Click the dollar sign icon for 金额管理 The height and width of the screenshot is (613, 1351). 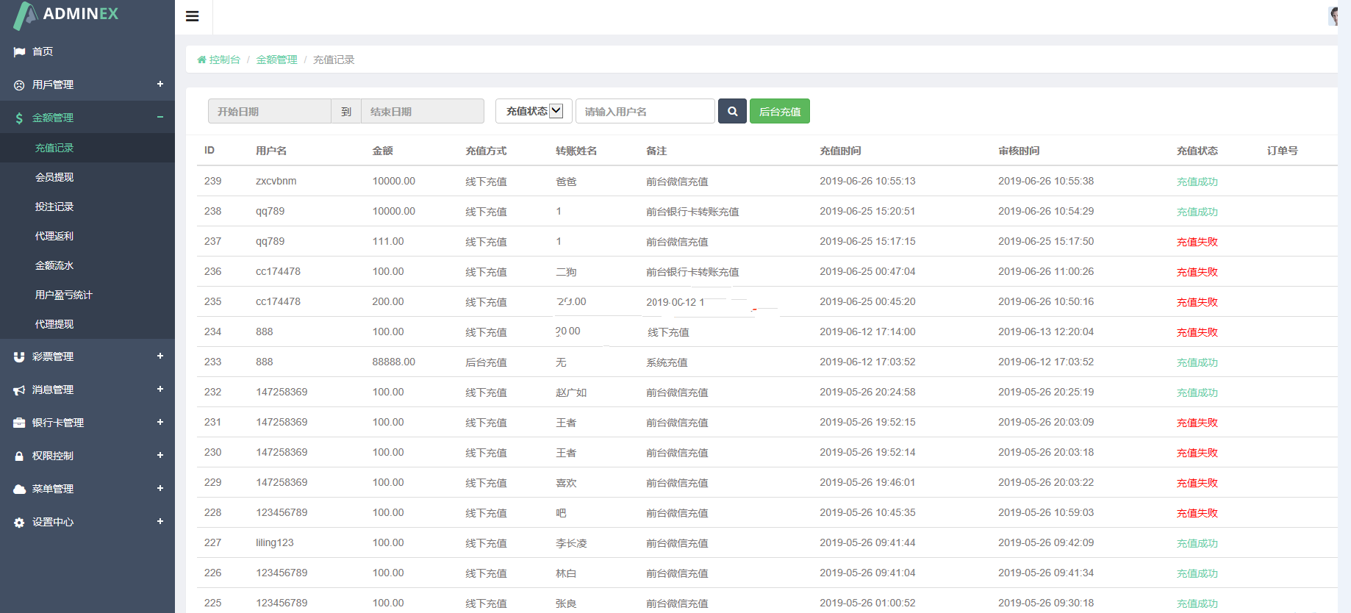(19, 118)
